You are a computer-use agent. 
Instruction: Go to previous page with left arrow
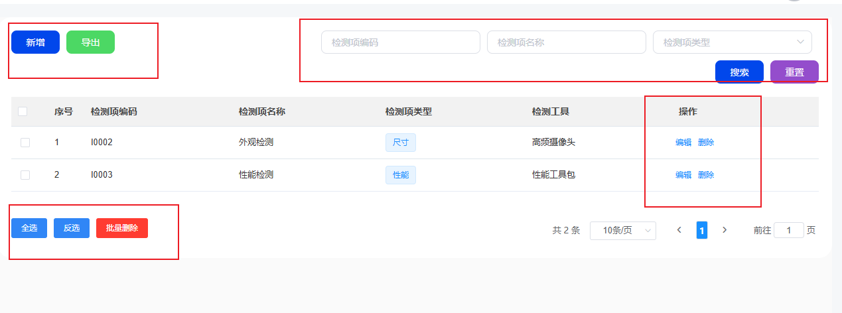click(x=679, y=230)
